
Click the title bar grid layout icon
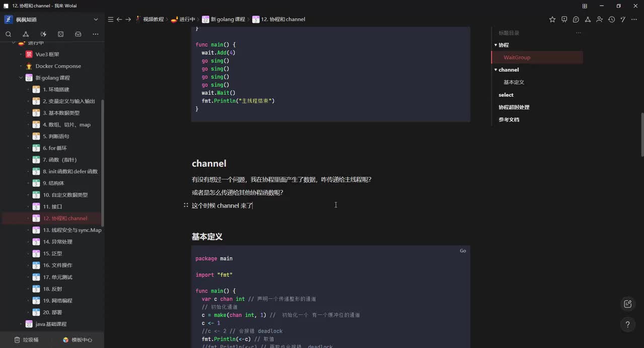[x=585, y=6]
